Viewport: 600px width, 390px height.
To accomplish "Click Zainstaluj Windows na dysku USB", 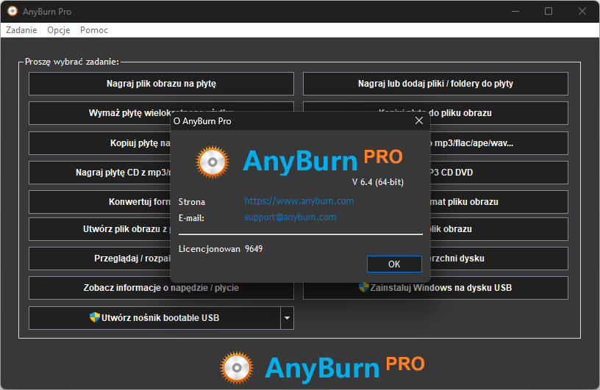I will click(435, 288).
